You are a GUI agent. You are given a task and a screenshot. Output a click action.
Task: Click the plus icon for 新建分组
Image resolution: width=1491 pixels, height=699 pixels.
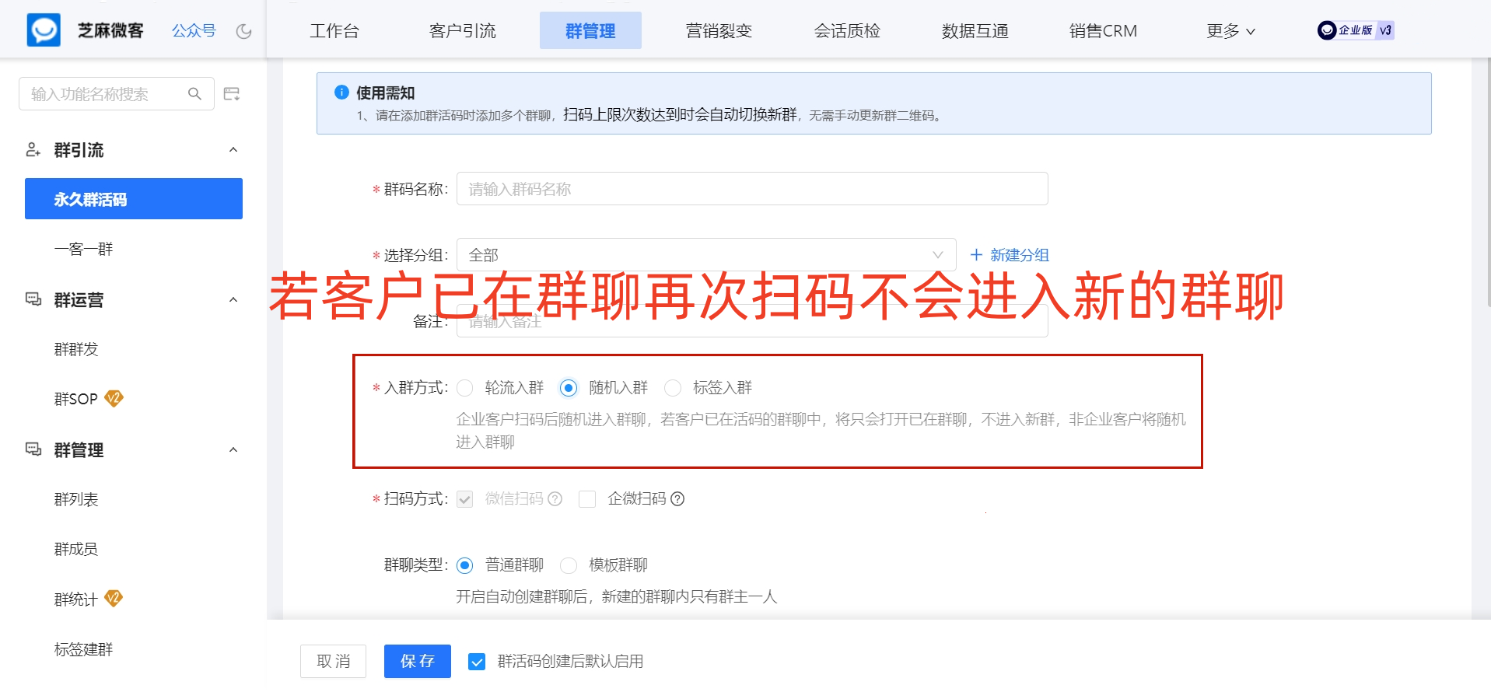coord(976,254)
